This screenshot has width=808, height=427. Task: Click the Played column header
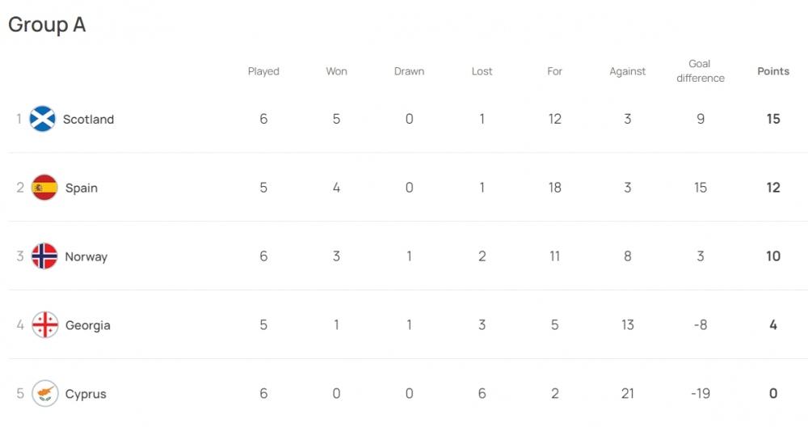(263, 71)
